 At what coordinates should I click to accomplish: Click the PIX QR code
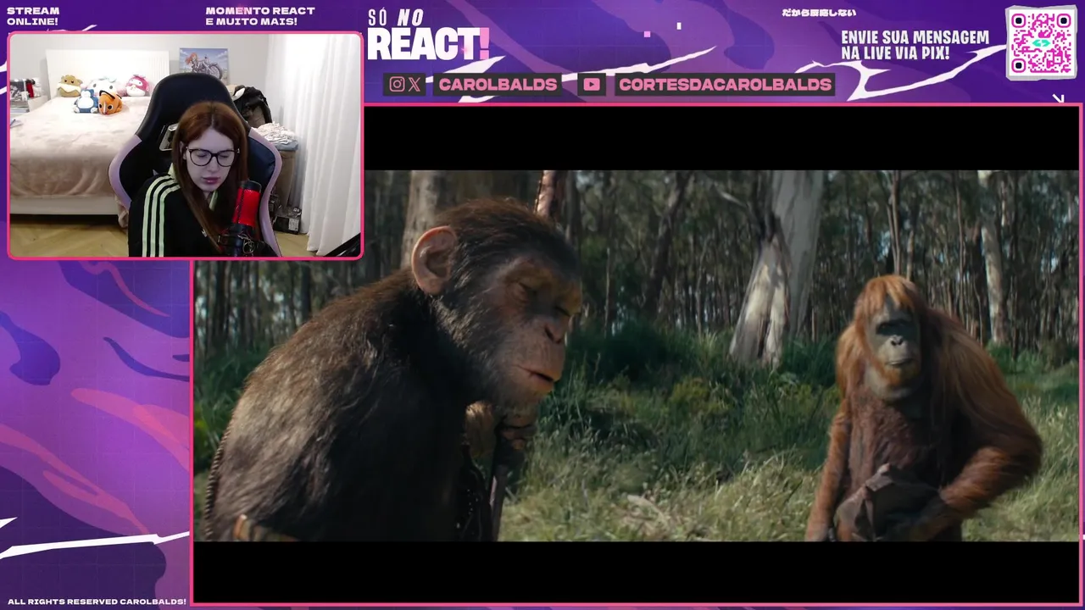point(1041,42)
